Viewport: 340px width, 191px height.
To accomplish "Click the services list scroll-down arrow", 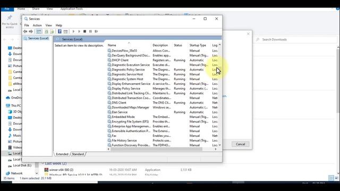I will pos(219,145).
